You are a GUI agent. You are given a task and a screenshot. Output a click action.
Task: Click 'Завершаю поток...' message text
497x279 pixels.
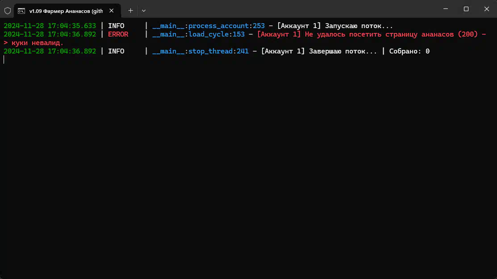coord(343,51)
